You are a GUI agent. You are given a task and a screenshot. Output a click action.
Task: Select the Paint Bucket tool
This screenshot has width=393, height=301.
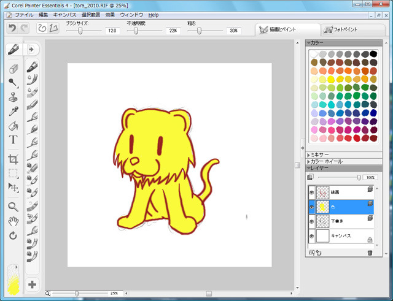[x=14, y=126]
